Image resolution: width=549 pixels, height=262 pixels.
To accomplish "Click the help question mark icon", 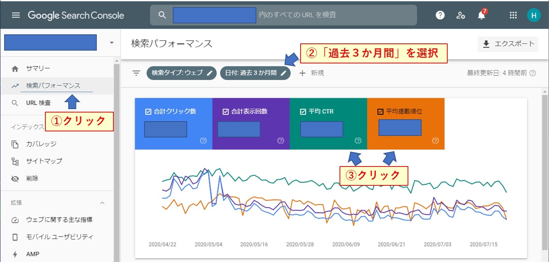I will [440, 15].
